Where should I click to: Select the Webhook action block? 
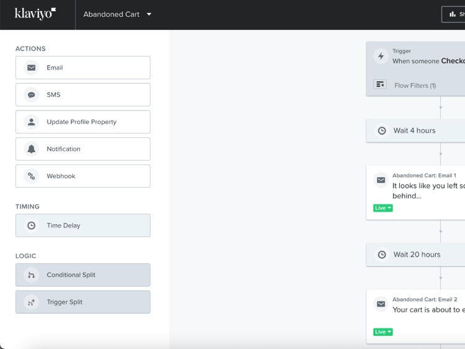tap(82, 176)
